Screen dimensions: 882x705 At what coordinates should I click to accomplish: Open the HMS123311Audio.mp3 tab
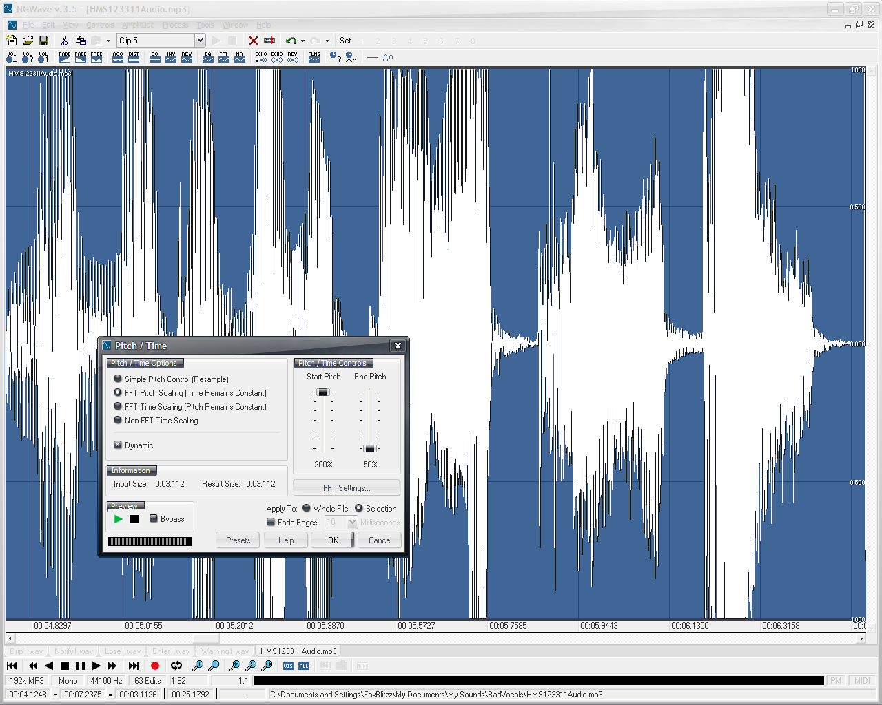click(298, 651)
